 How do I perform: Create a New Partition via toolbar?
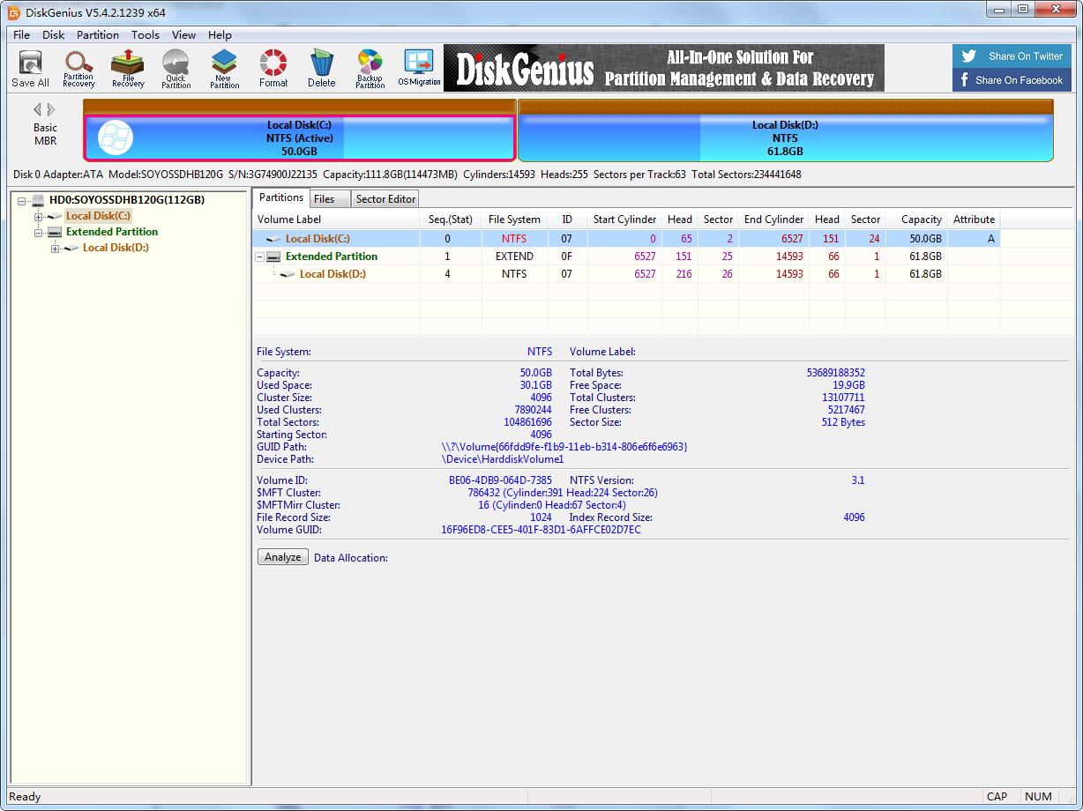[x=224, y=69]
